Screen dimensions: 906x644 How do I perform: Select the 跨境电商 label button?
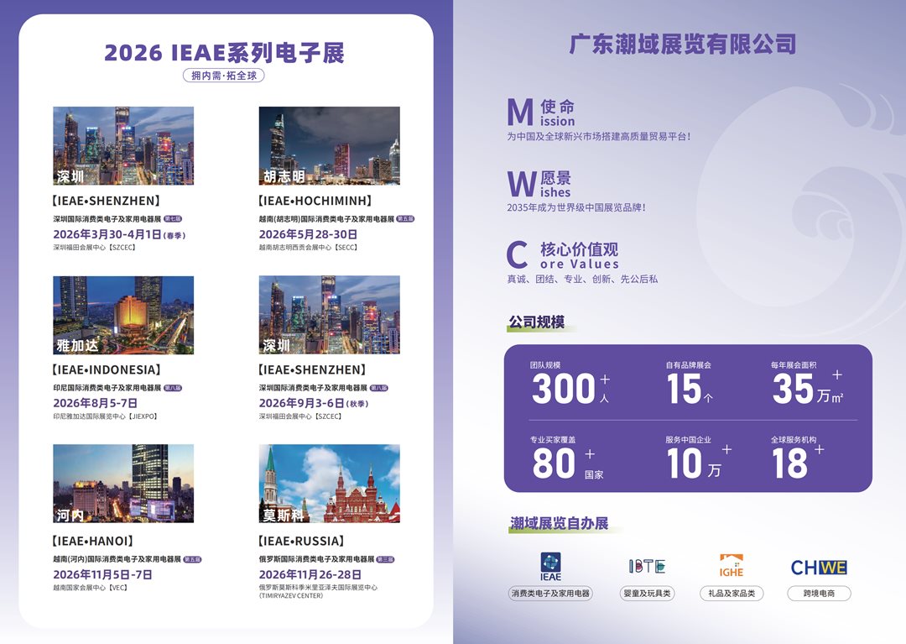819,593
